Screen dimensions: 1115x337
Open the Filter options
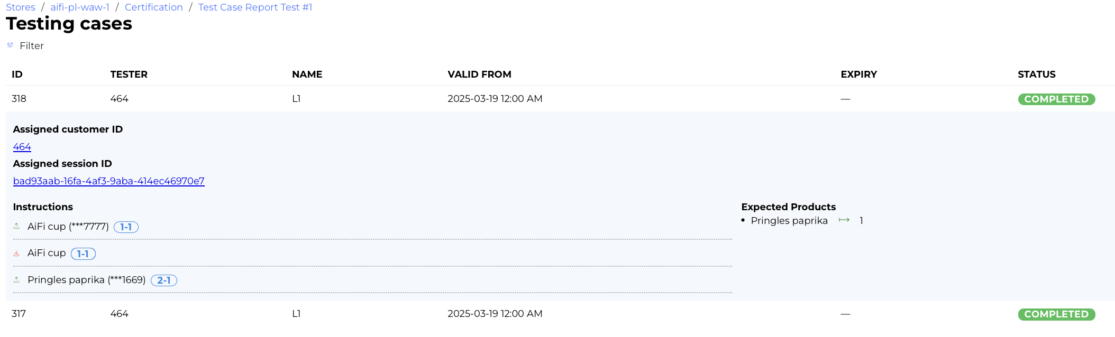[x=31, y=46]
